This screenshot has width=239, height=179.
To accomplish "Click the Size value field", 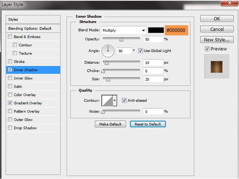I will [x=153, y=79].
